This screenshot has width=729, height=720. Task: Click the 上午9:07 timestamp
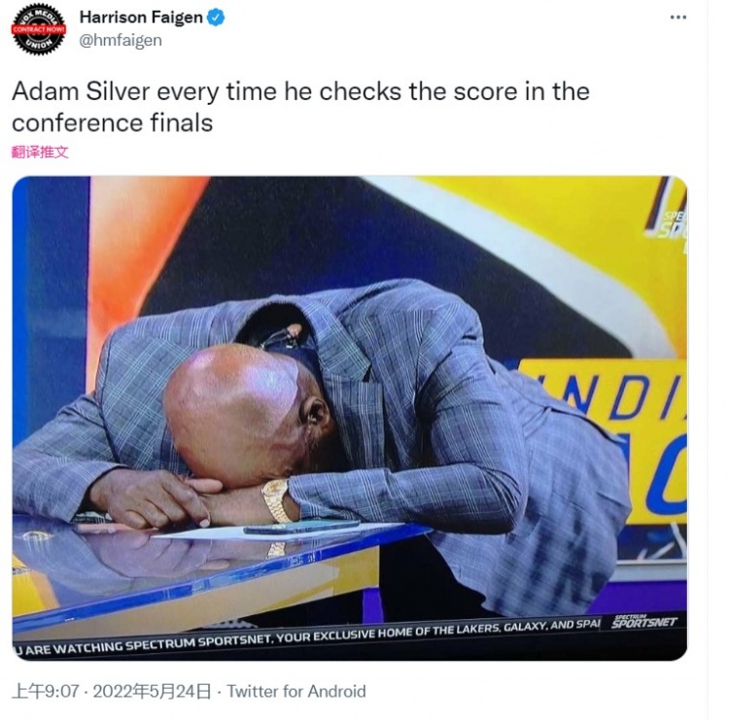point(45,691)
